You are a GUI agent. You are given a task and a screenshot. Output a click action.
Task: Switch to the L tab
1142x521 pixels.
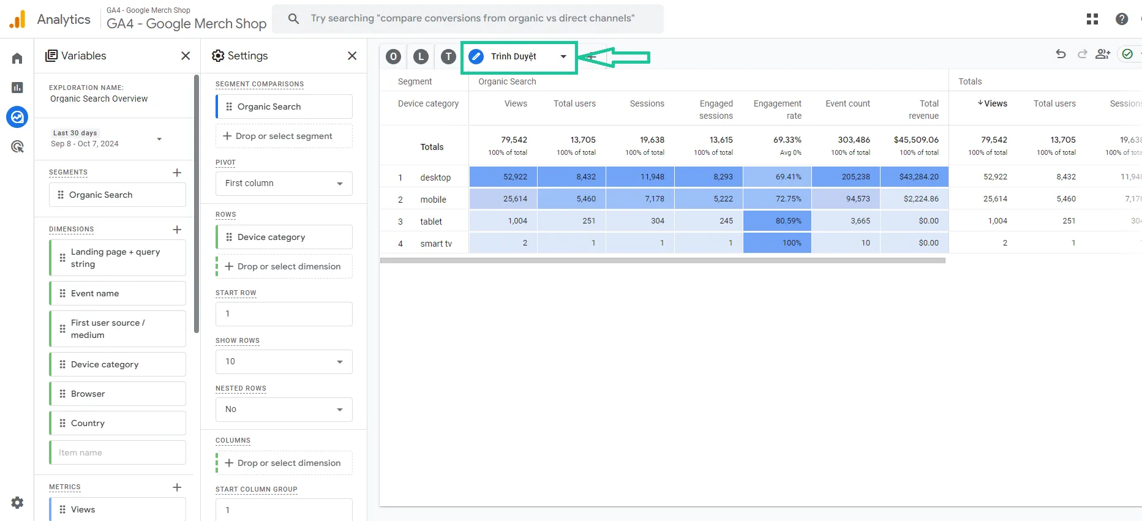pos(421,57)
